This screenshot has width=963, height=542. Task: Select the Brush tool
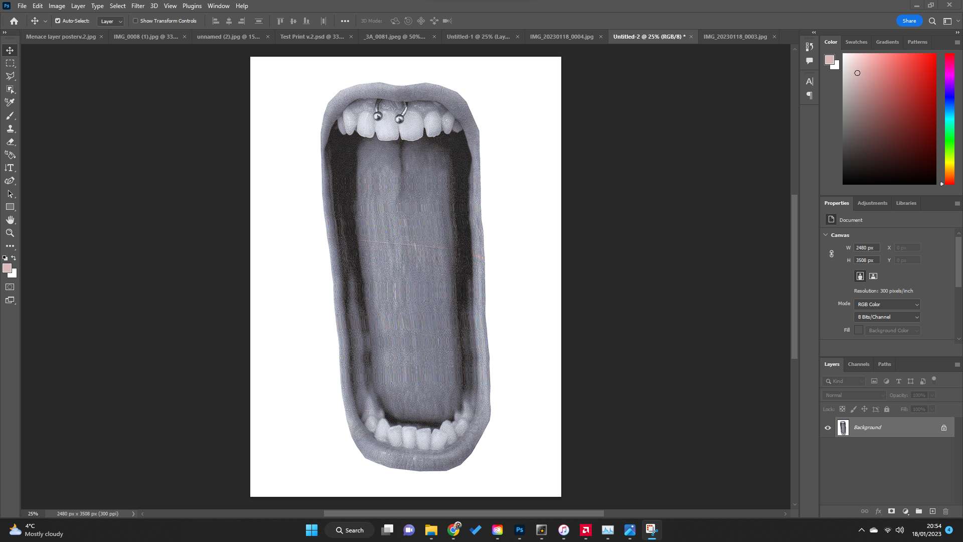point(10,116)
